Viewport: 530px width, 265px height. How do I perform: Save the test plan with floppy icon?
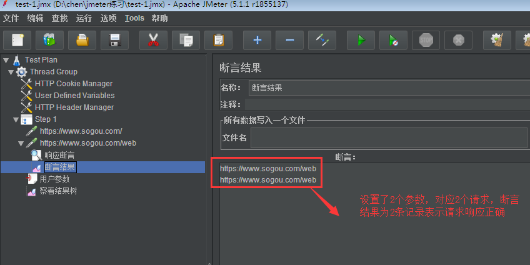click(114, 41)
